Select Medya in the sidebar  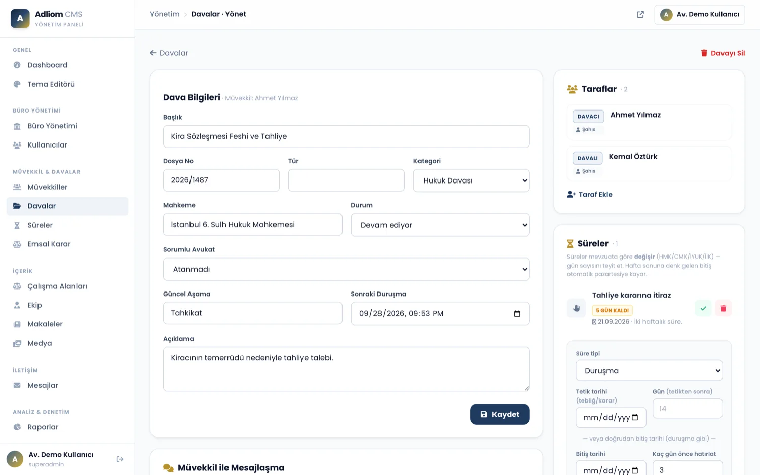[x=67, y=343]
